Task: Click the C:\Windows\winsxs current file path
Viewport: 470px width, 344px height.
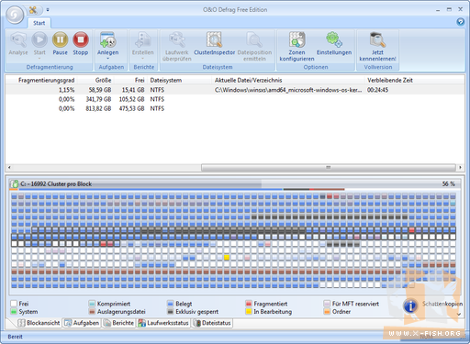Action: [x=288, y=90]
